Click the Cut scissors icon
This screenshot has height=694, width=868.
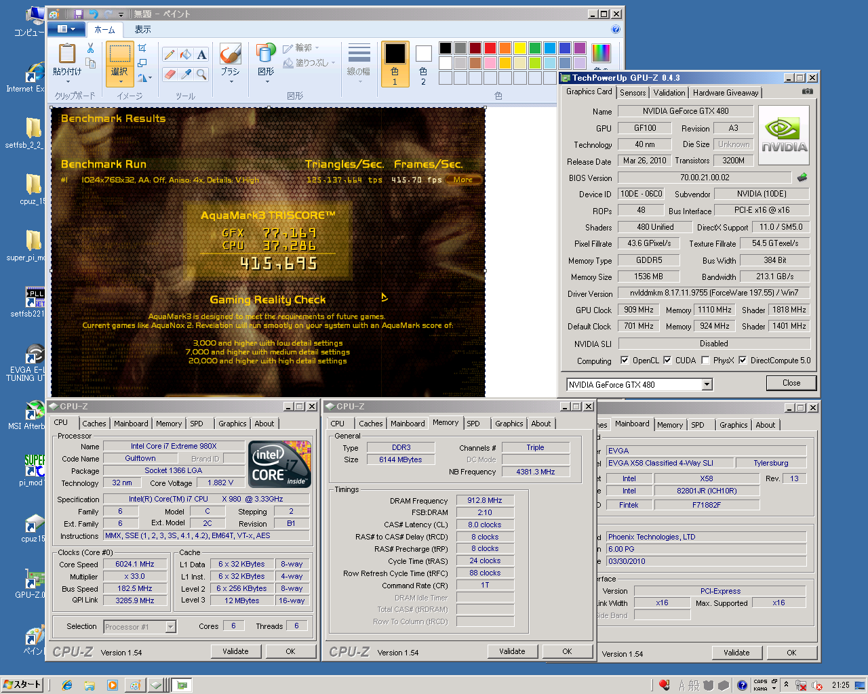[90, 48]
